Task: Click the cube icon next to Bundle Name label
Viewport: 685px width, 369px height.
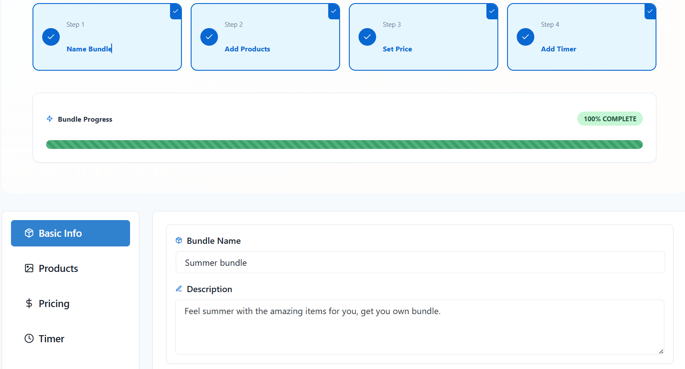Action: click(179, 241)
